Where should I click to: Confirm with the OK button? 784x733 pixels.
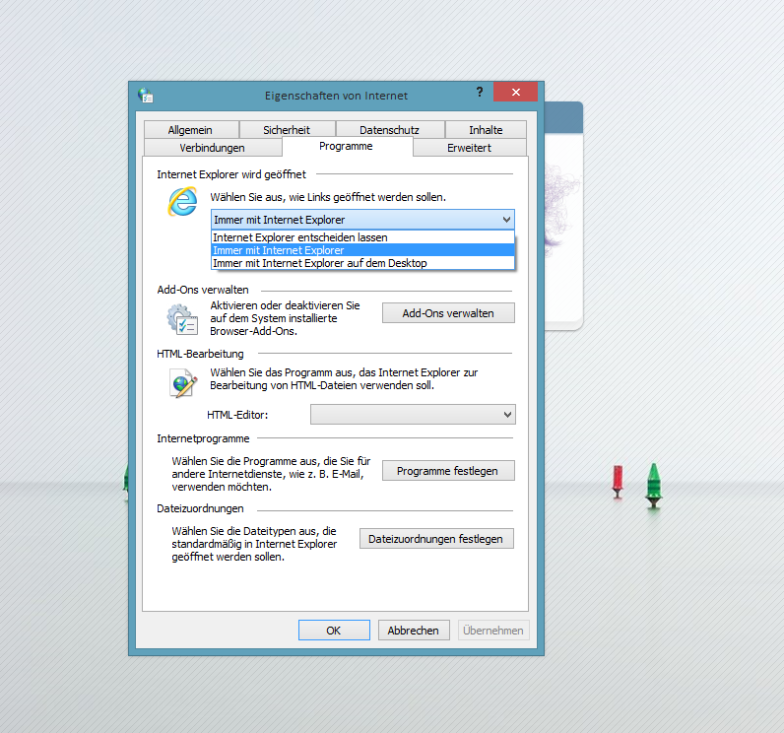(334, 631)
